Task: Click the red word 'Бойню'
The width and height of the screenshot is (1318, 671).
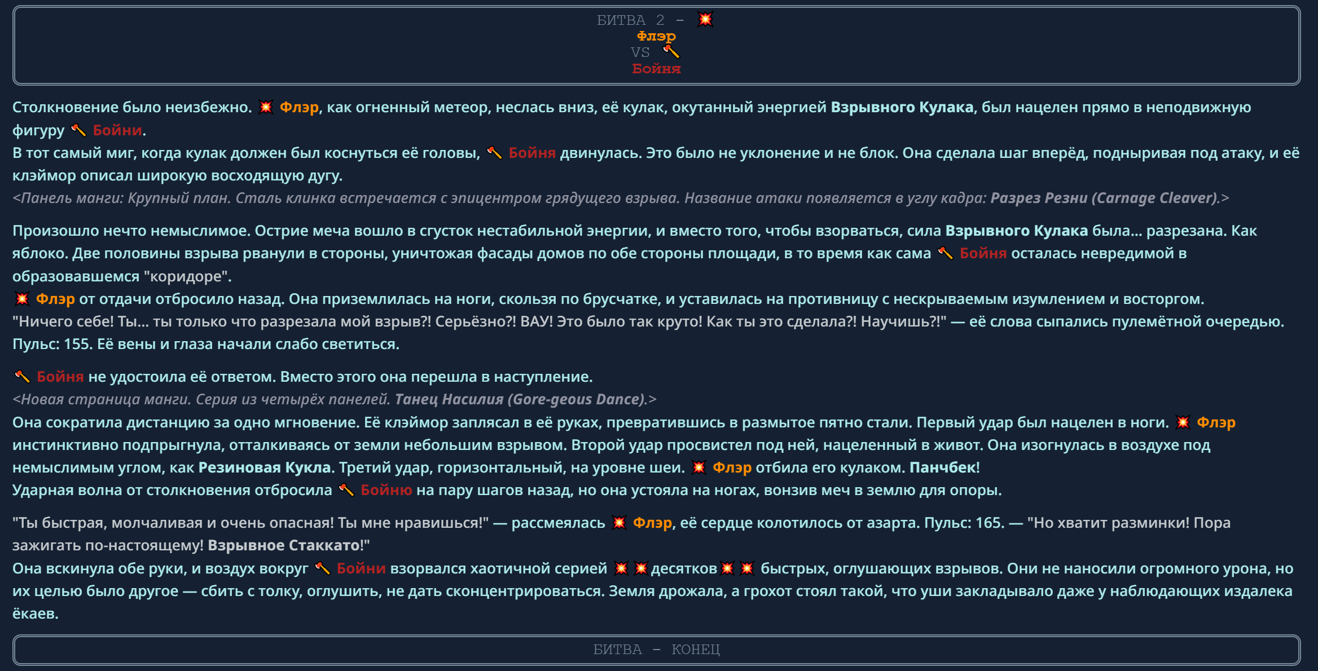Action: click(386, 490)
